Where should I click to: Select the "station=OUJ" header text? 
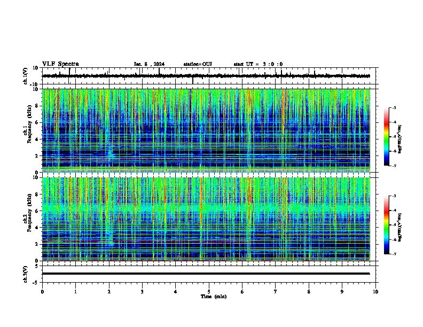198,64
